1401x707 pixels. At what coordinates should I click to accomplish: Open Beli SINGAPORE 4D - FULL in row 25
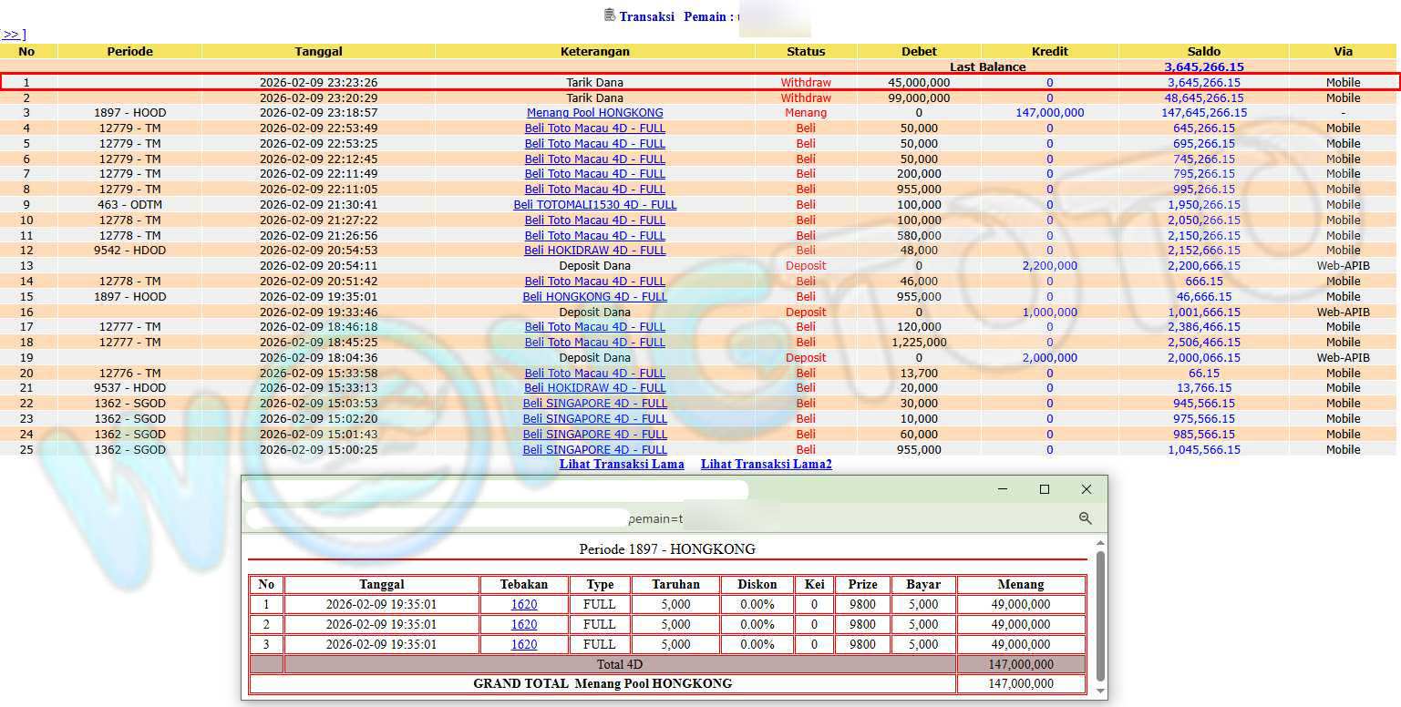point(594,450)
